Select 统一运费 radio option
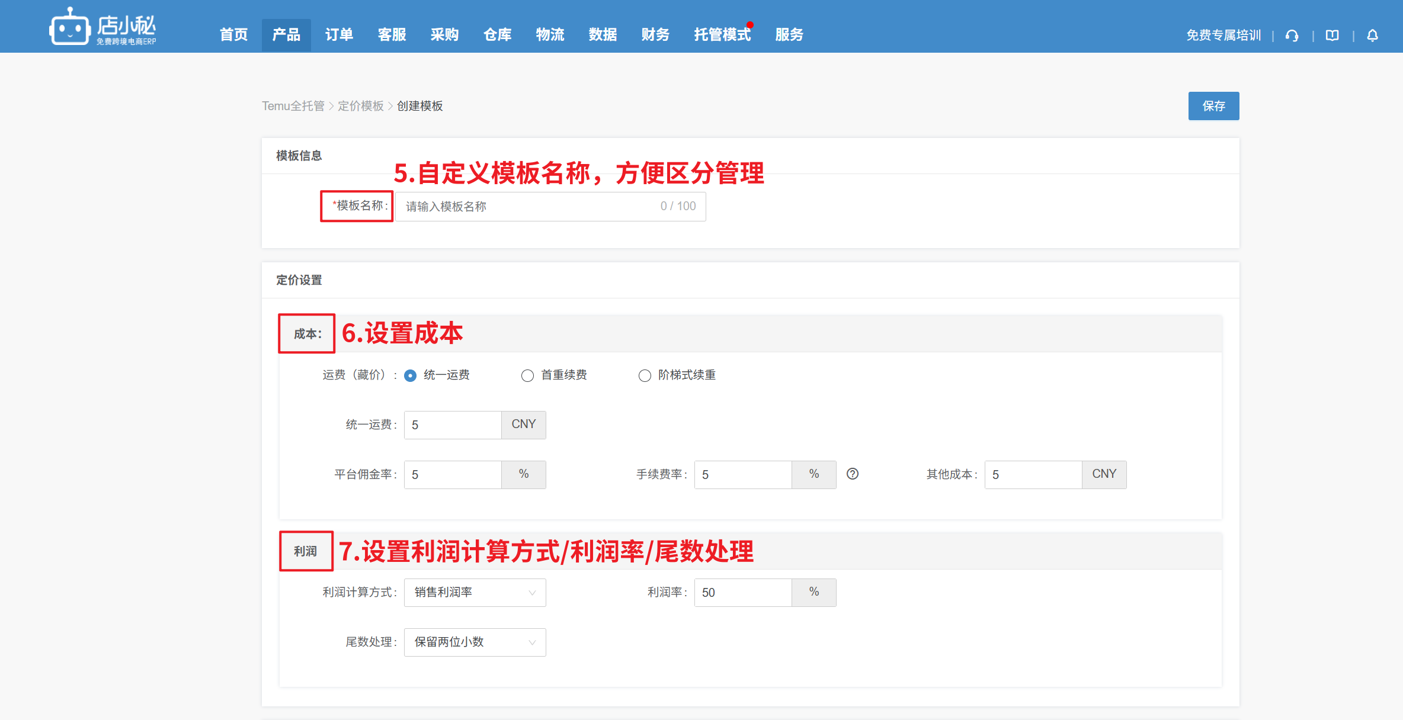 click(410, 375)
